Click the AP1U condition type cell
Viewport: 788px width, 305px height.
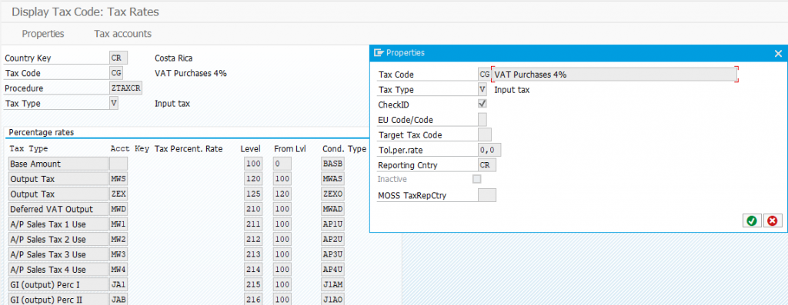pyautogui.click(x=332, y=224)
